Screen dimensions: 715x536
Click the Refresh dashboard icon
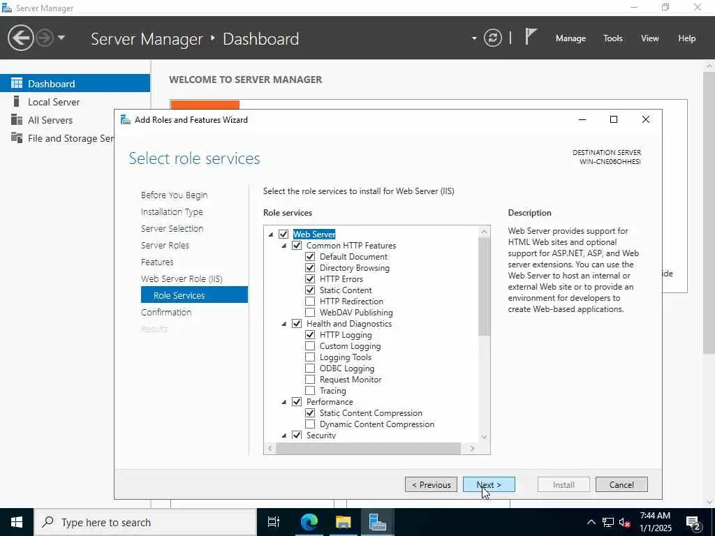pos(493,38)
